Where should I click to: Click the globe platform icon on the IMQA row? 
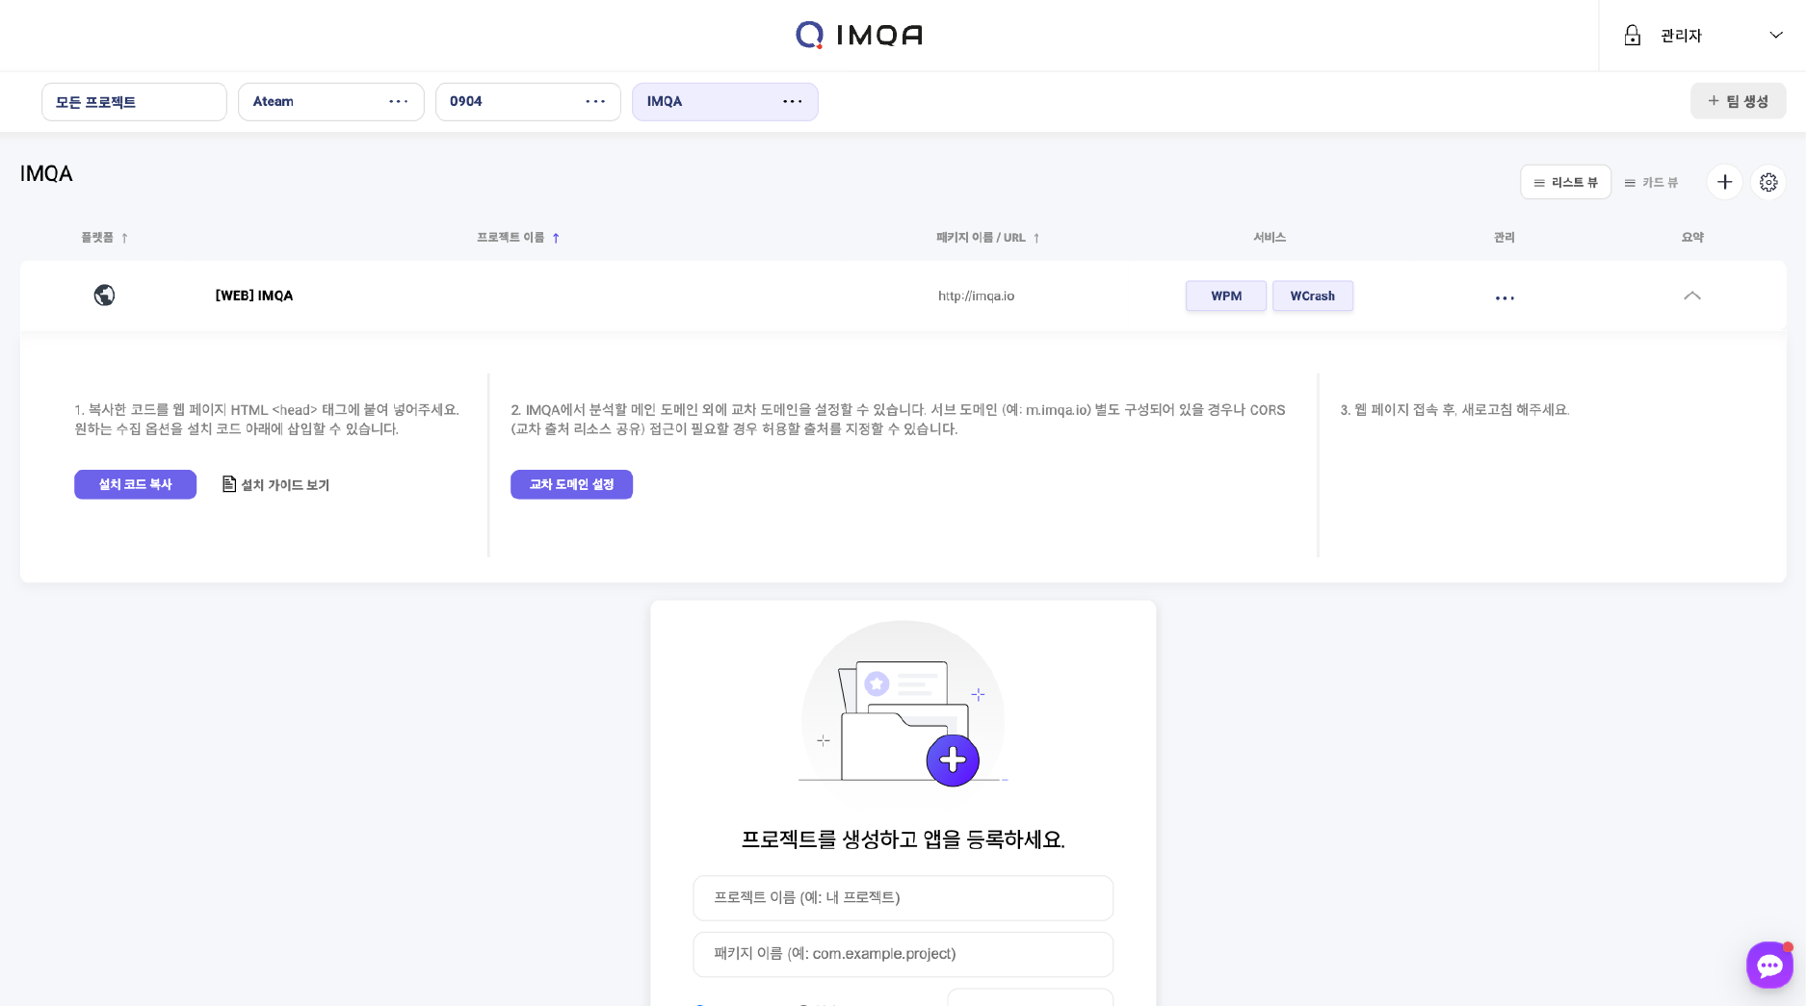[x=104, y=296]
